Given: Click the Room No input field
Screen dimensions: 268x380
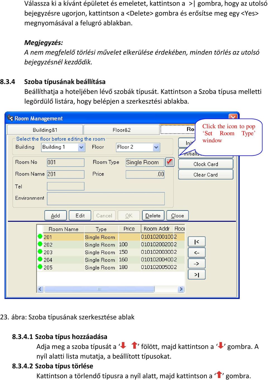Looking at the screenshot, I should point(66,162).
